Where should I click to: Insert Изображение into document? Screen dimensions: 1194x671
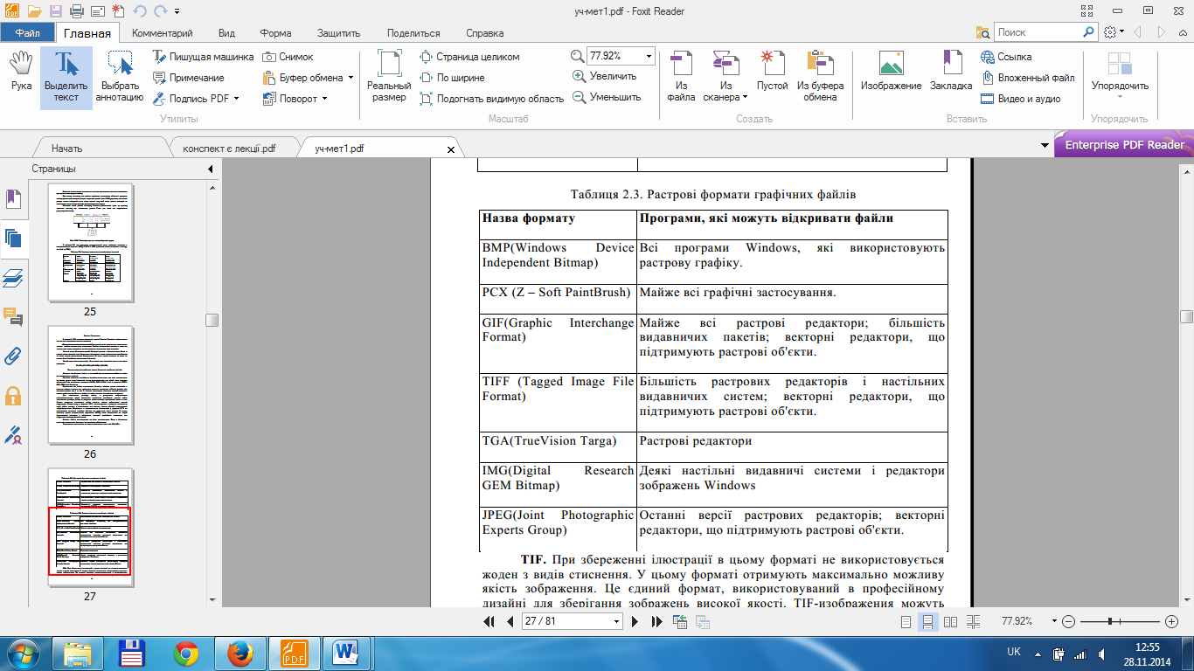pos(891,72)
